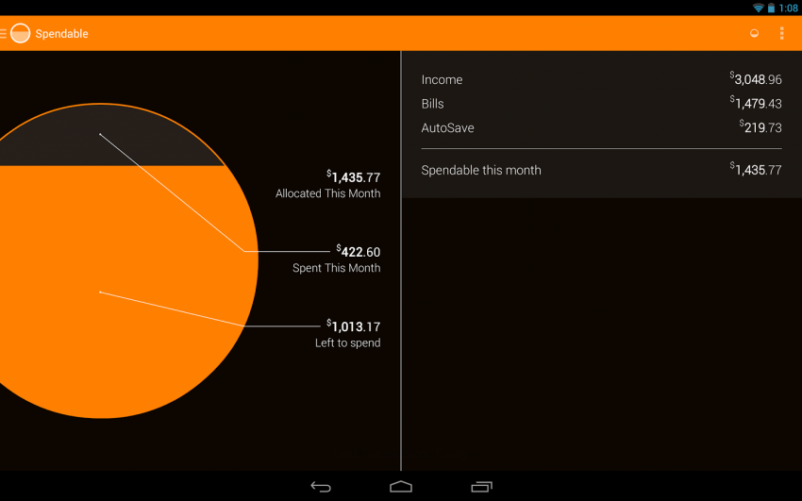Select the $3,048.96 income value
The image size is (802, 501).
[756, 78]
